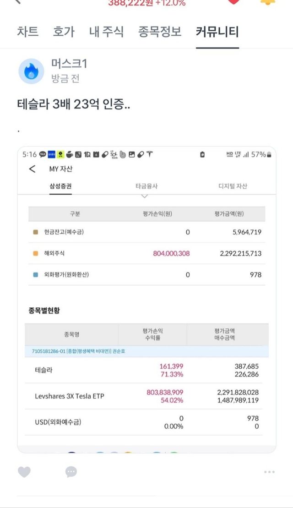Open the post's three-dot more options

(x=269, y=472)
